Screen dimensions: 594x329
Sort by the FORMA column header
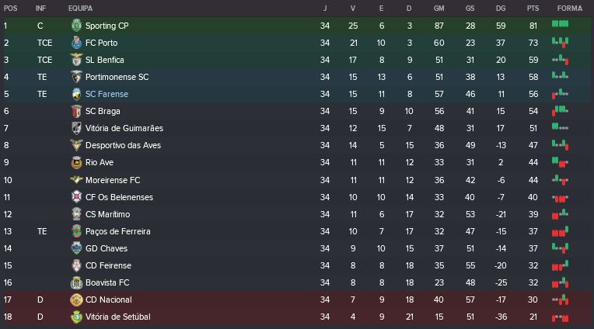coord(569,8)
